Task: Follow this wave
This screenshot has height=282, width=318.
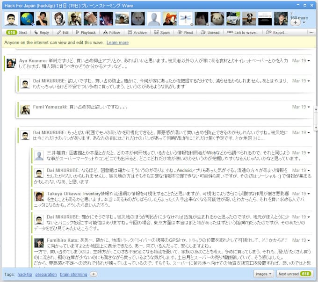Action: [x=111, y=33]
